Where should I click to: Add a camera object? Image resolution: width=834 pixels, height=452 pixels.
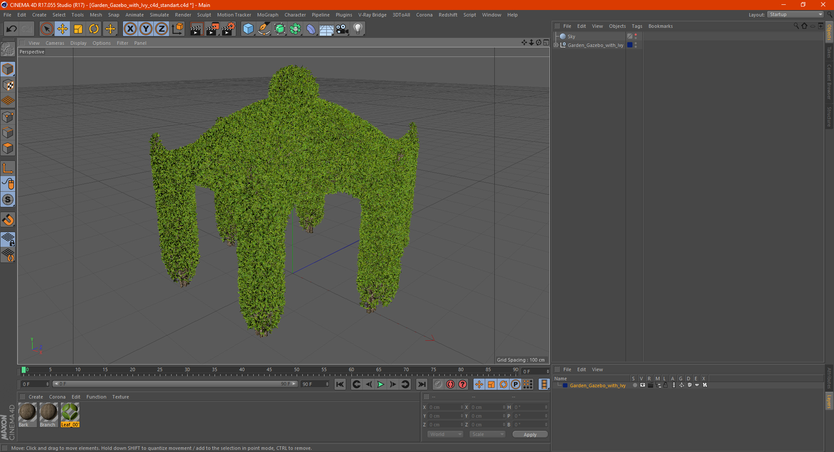click(x=342, y=29)
